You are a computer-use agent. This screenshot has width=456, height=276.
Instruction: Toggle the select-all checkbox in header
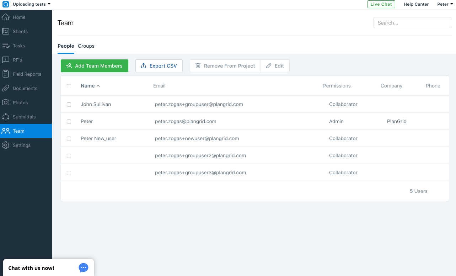pos(69,86)
